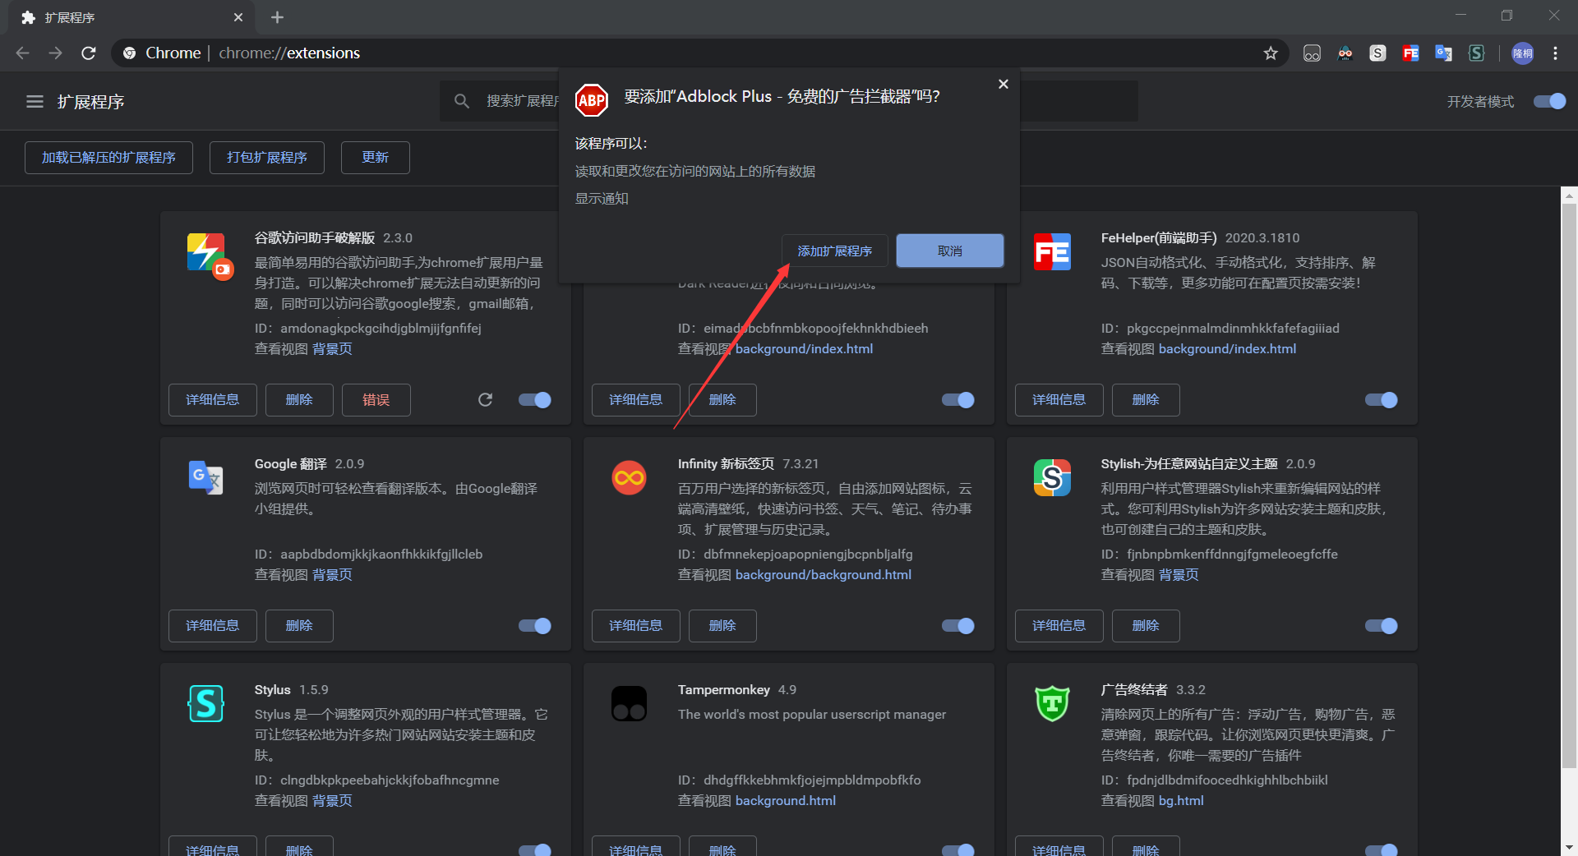
Task: Click the search magnifier icon
Action: click(x=462, y=101)
